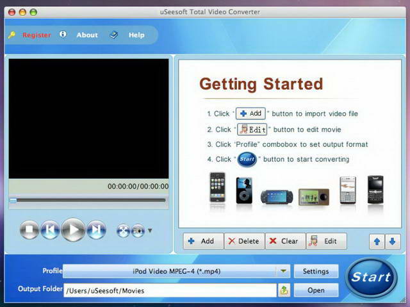Click the media player device thumbnail

point(314,197)
